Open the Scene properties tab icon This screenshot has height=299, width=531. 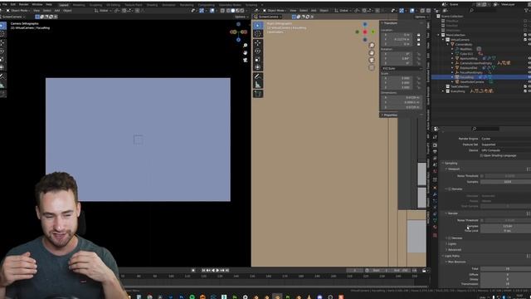click(x=435, y=164)
